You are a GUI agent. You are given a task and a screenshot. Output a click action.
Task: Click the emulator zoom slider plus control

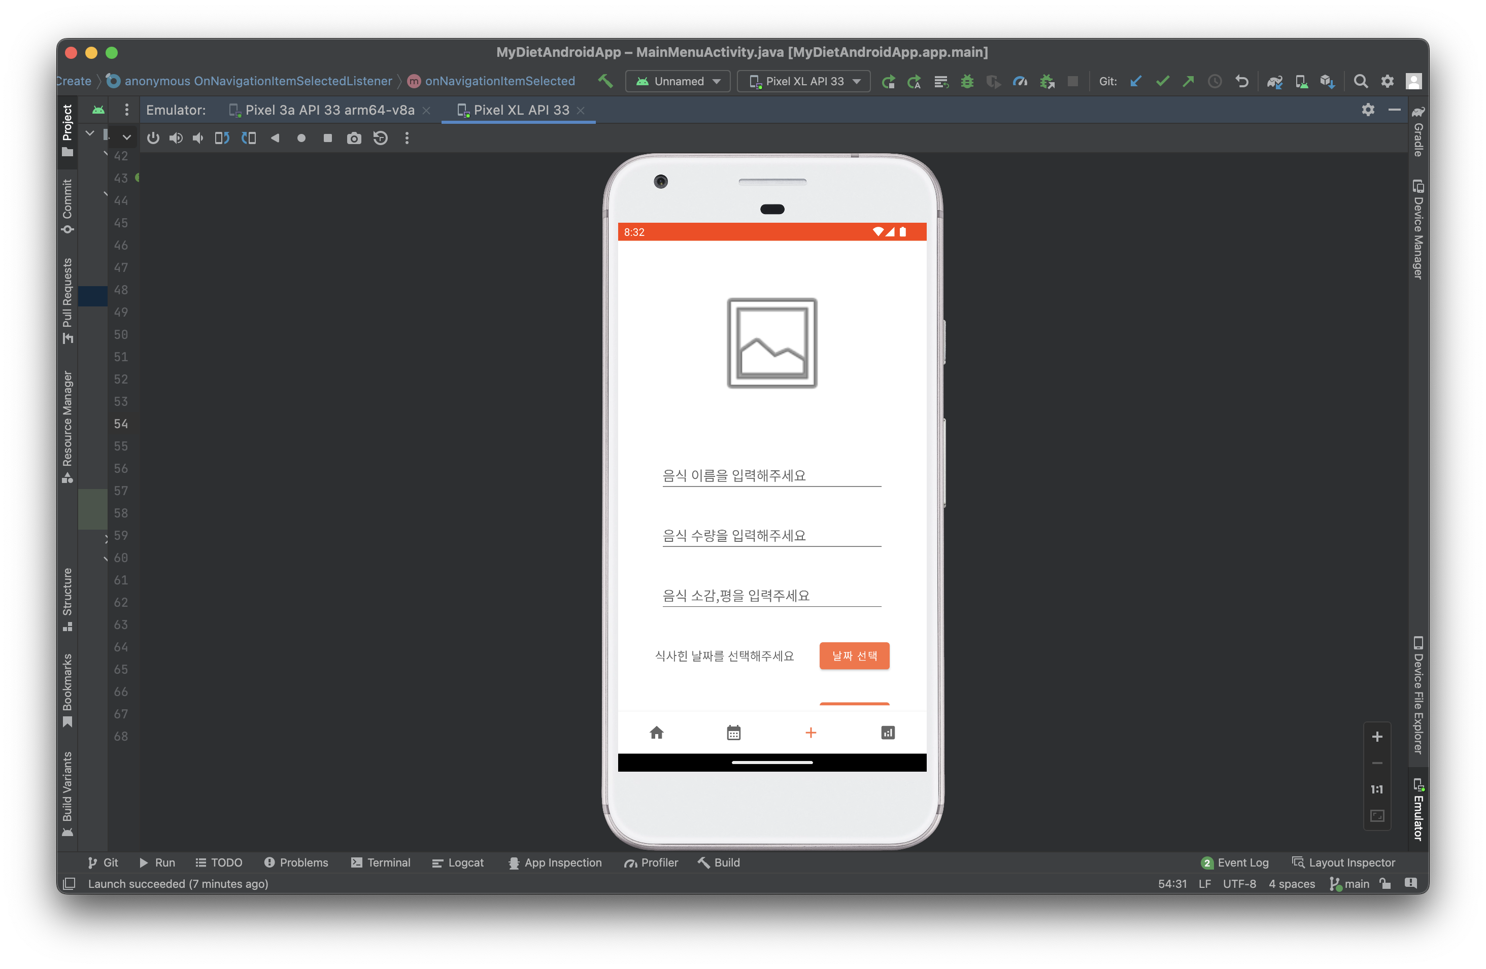pos(1377,737)
